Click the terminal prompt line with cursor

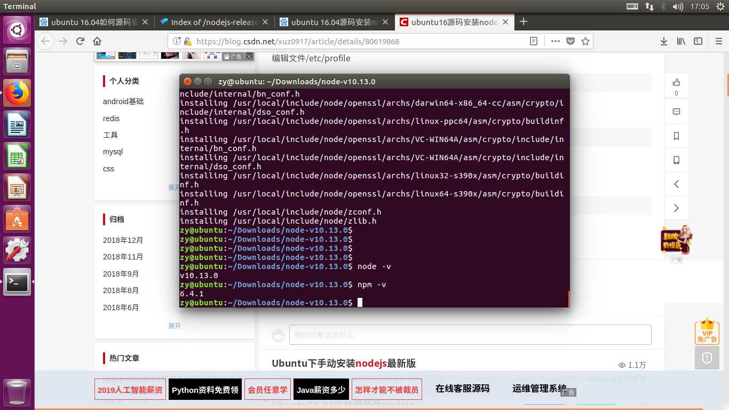coord(272,303)
